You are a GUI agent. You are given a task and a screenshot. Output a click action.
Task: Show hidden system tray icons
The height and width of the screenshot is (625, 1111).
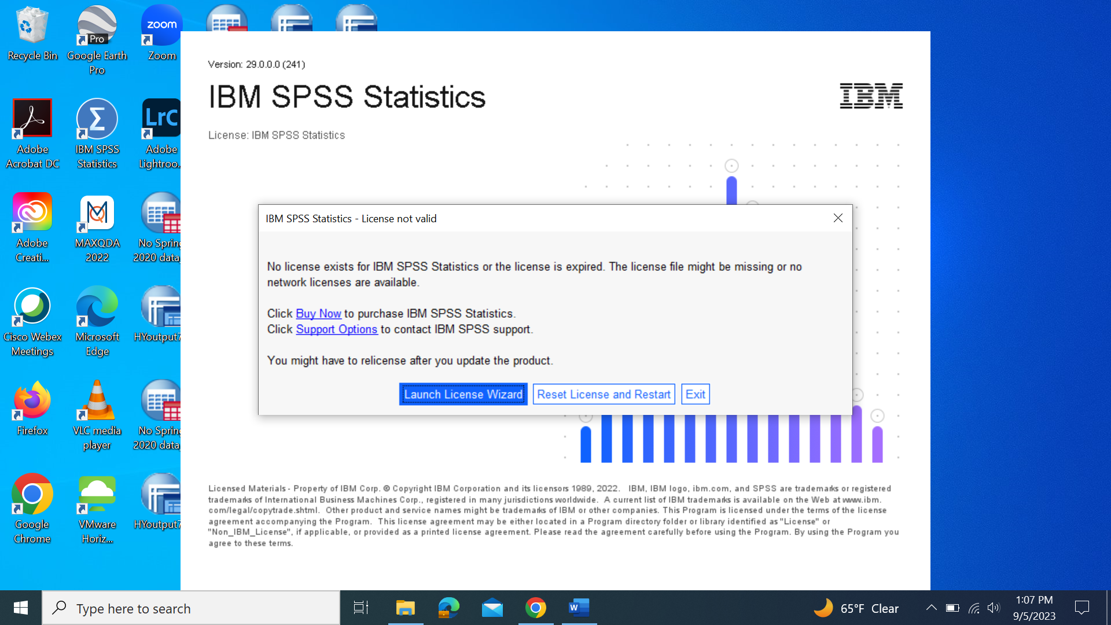coord(931,608)
